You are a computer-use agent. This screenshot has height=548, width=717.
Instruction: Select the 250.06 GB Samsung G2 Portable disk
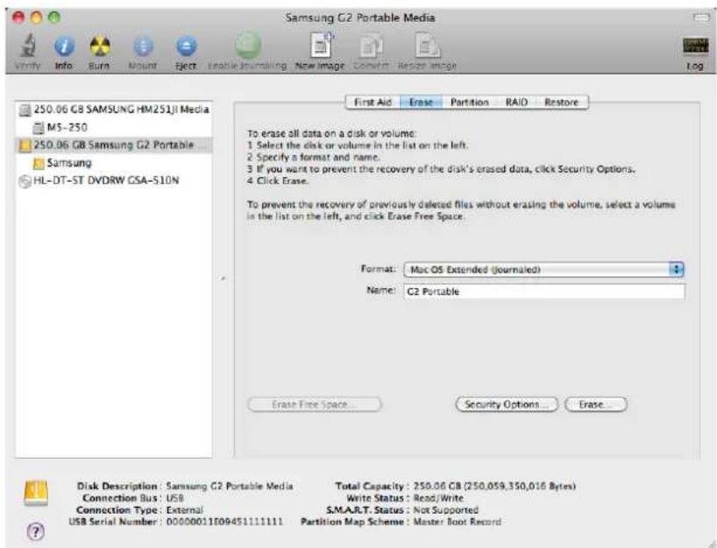click(x=114, y=145)
